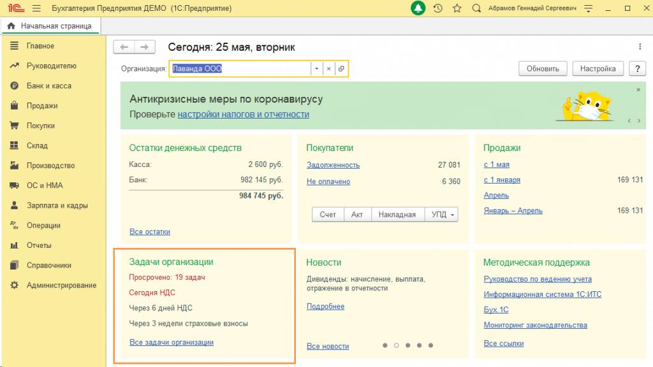
Task: Click the Главное lines icon in sidebar
Action: coord(14,46)
